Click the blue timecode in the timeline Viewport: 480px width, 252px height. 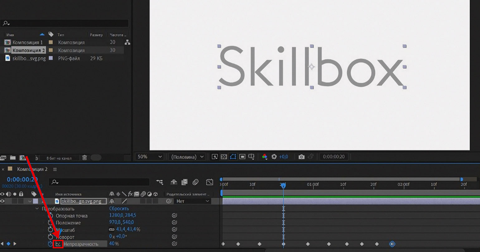point(22,179)
